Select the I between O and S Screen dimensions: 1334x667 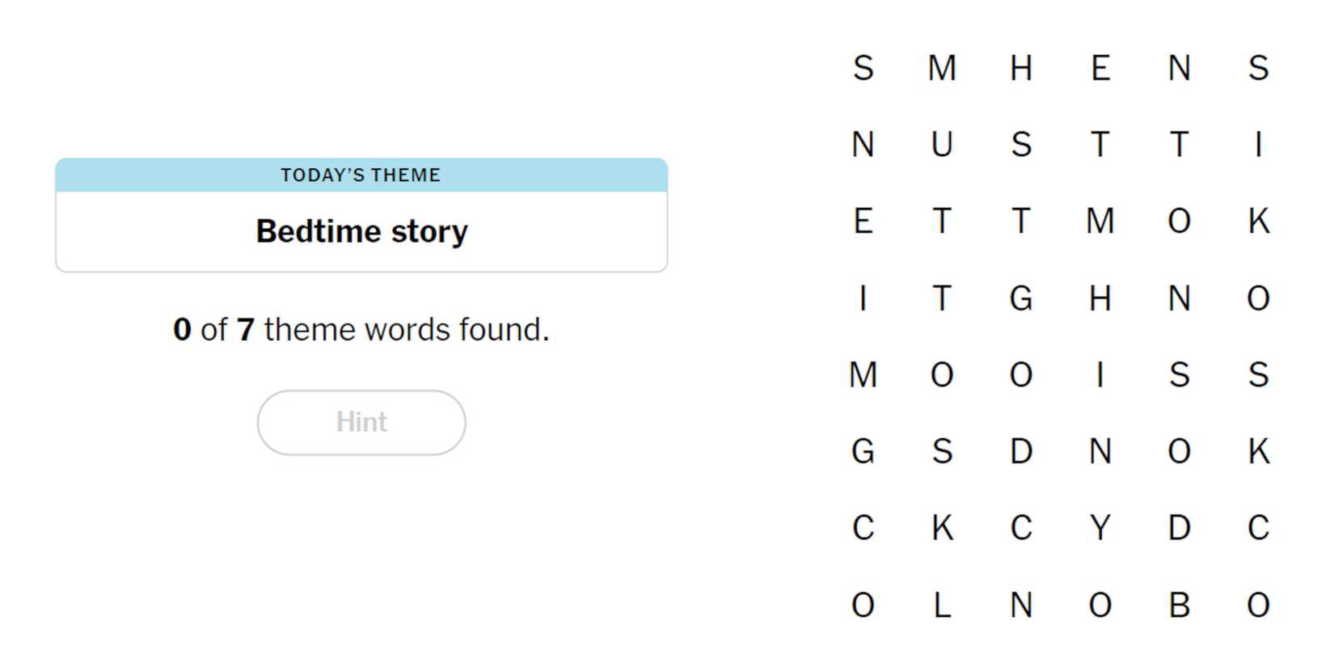tap(1100, 375)
